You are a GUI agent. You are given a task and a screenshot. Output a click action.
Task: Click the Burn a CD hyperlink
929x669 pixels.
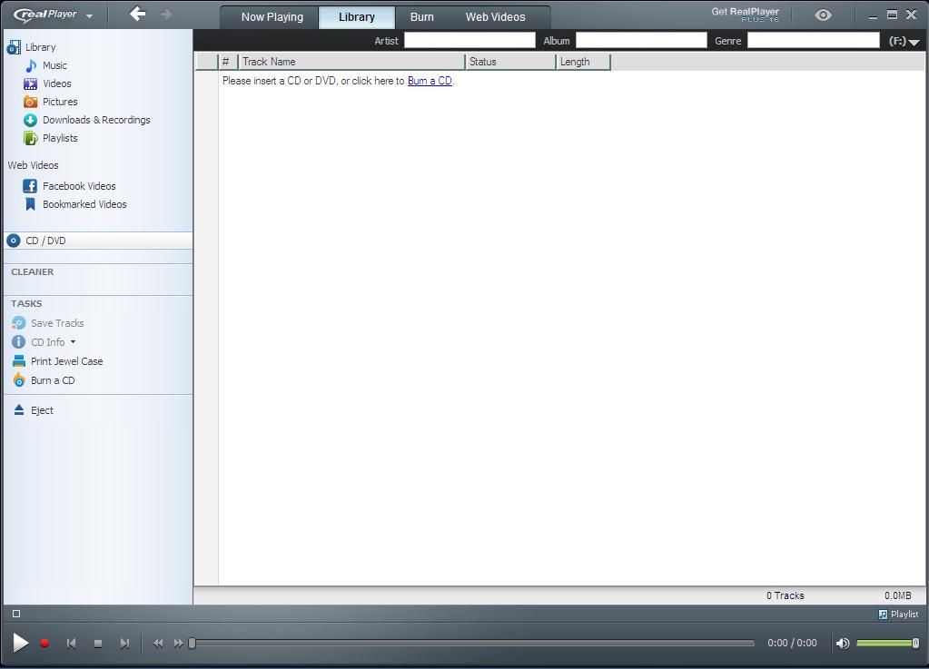pyautogui.click(x=430, y=81)
